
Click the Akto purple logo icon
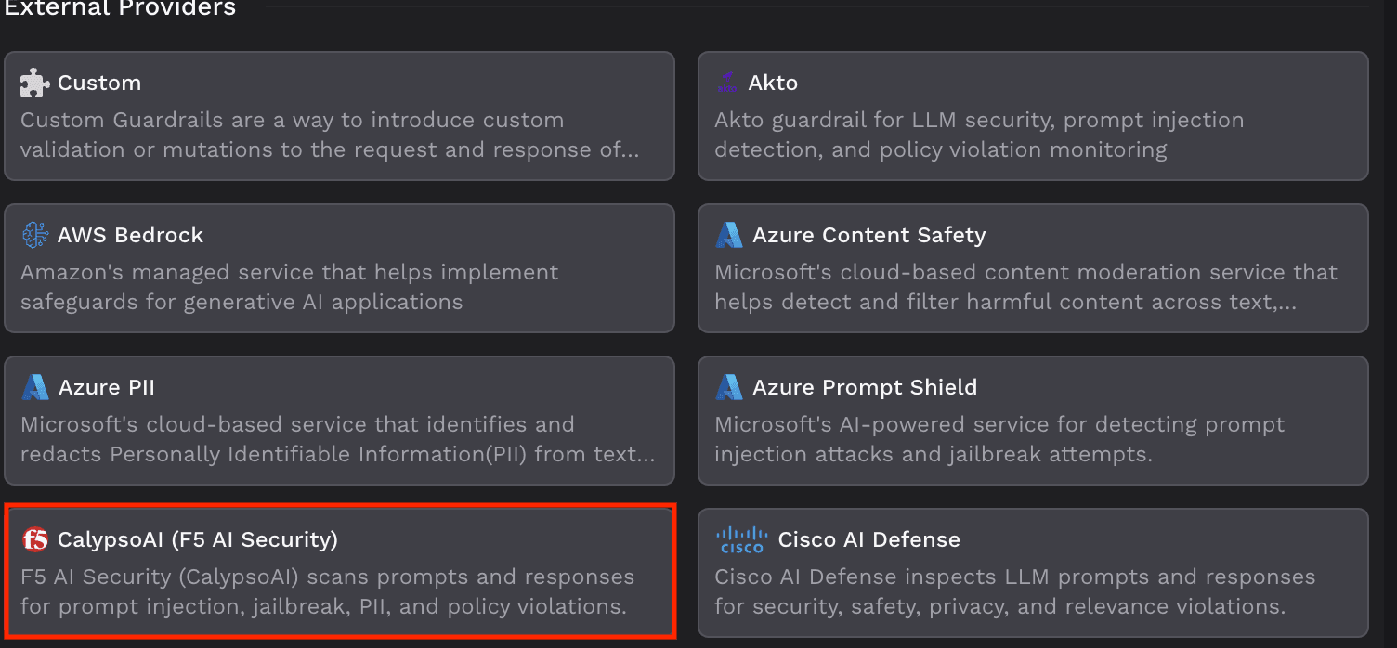pos(728,83)
